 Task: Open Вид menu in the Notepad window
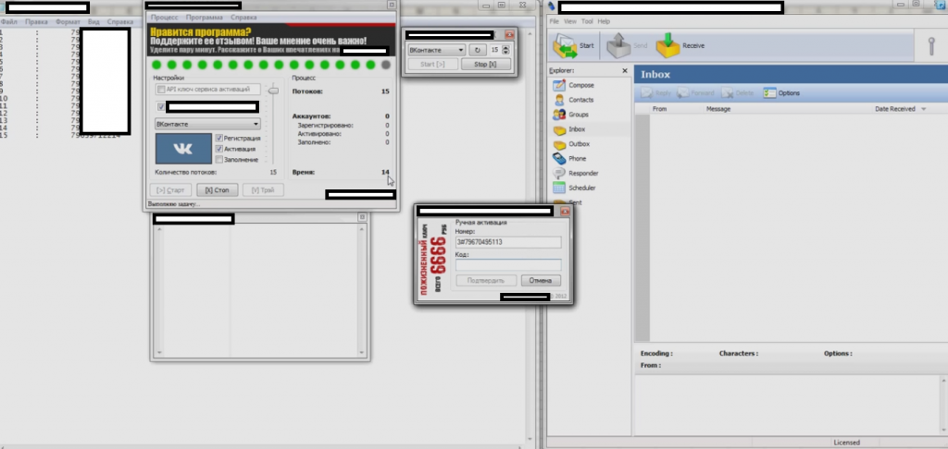tap(94, 22)
